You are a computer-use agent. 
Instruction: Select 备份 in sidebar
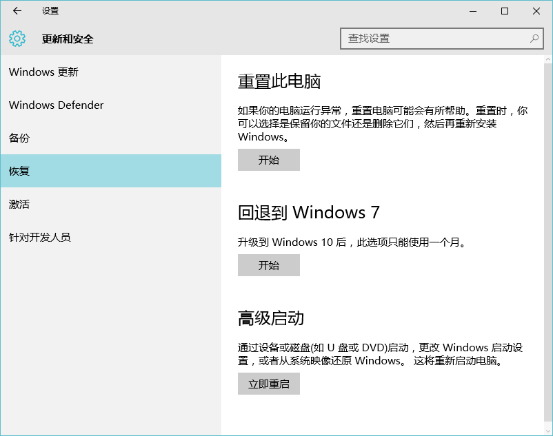(111, 138)
